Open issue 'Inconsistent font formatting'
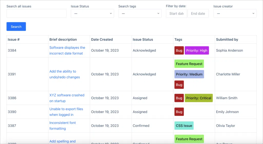Image resolution: width=263 pixels, height=144 pixels. coord(63,125)
